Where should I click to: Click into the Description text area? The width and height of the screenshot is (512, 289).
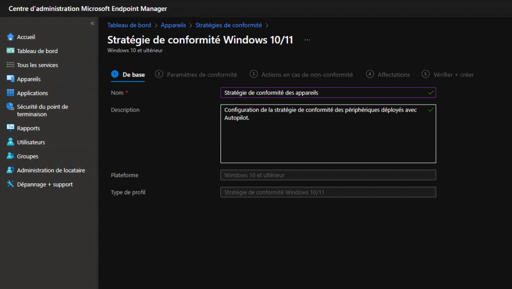[x=328, y=133]
